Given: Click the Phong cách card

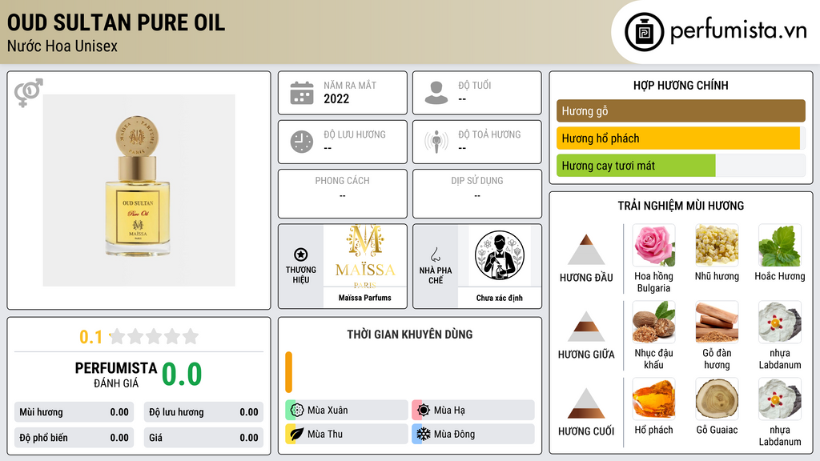Looking at the screenshot, I should click(x=342, y=194).
